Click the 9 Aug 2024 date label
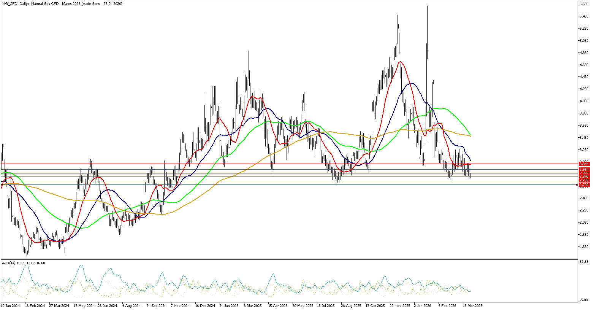Viewport: 594px width, 310px height. pos(131,305)
